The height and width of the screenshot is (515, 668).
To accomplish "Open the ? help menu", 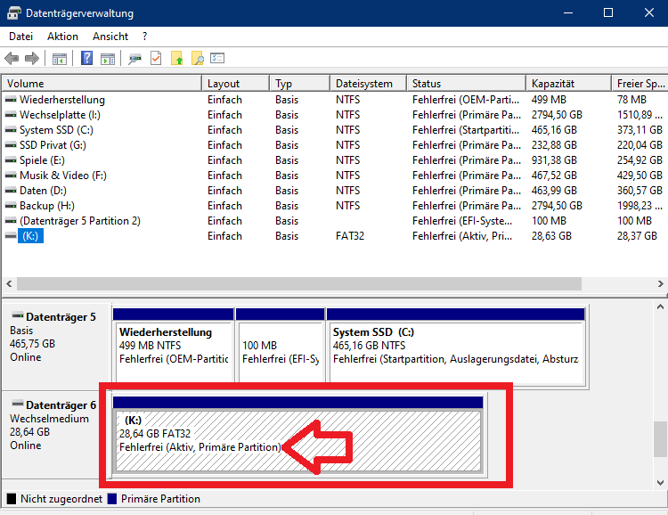I will pyautogui.click(x=145, y=37).
